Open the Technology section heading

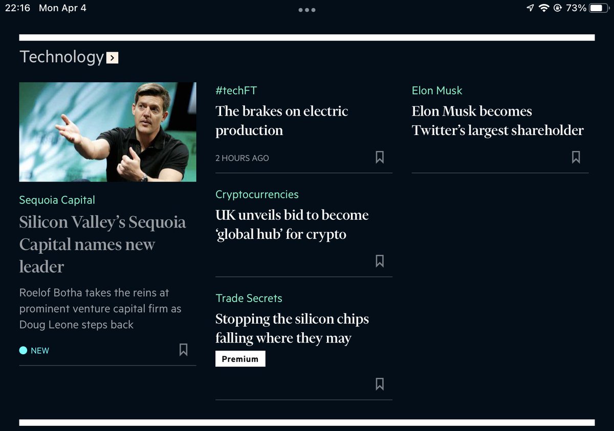(x=61, y=57)
